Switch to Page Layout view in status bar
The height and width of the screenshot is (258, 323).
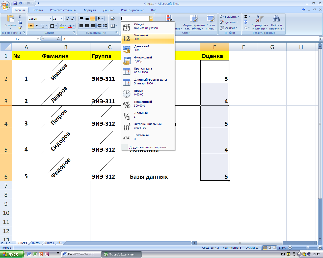(x=270, y=248)
